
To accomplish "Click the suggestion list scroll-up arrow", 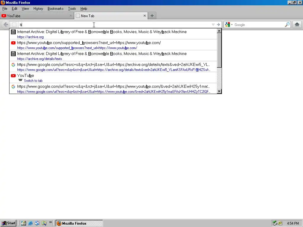I will pyautogui.click(x=219, y=31).
